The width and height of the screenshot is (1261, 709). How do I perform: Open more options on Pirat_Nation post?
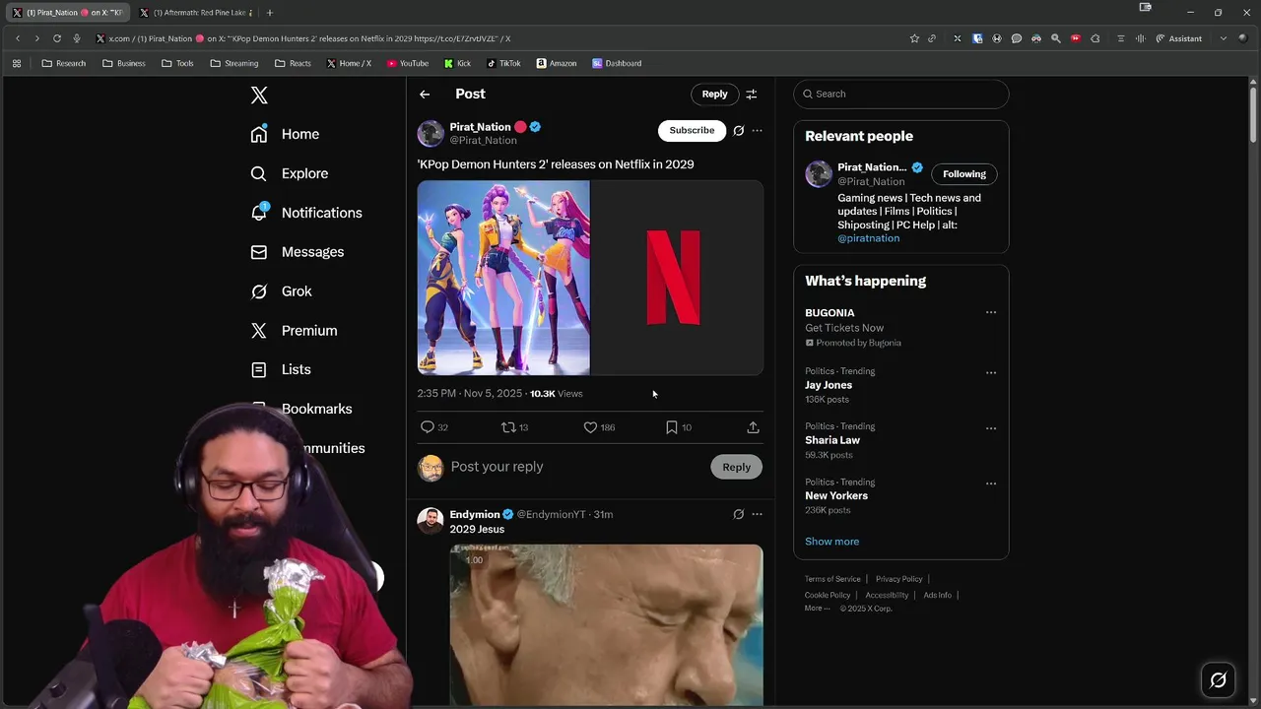pos(757,130)
